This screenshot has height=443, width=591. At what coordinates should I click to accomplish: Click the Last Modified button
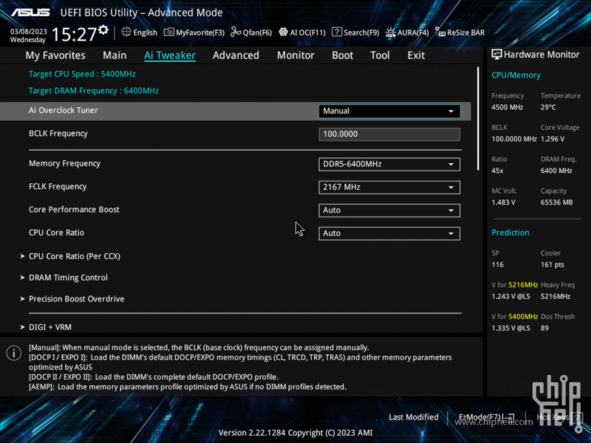tap(414, 417)
